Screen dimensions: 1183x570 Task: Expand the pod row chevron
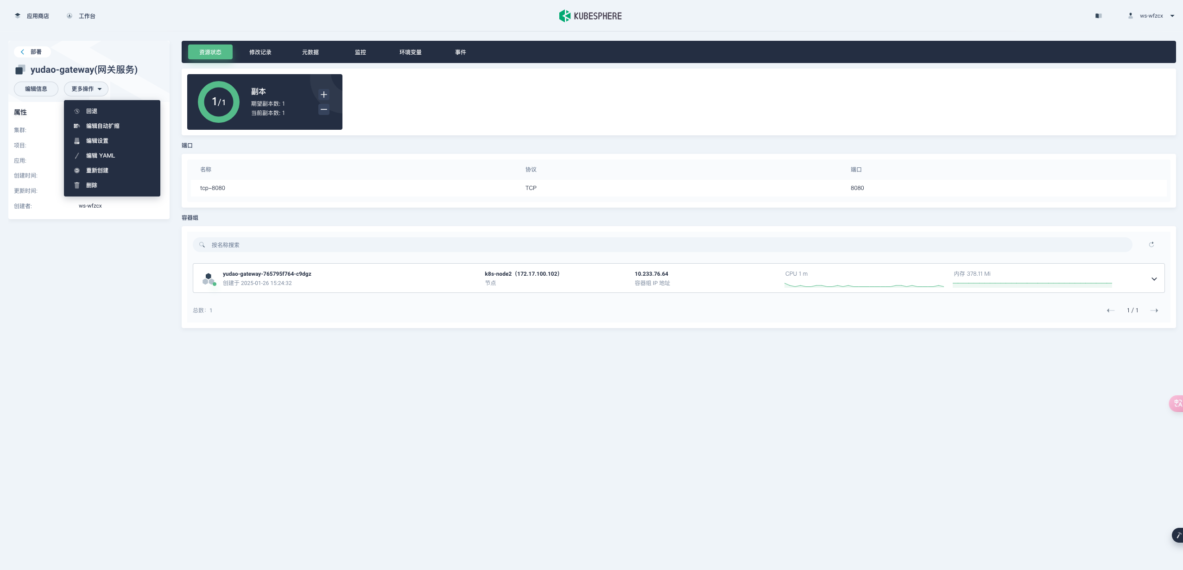(1154, 279)
